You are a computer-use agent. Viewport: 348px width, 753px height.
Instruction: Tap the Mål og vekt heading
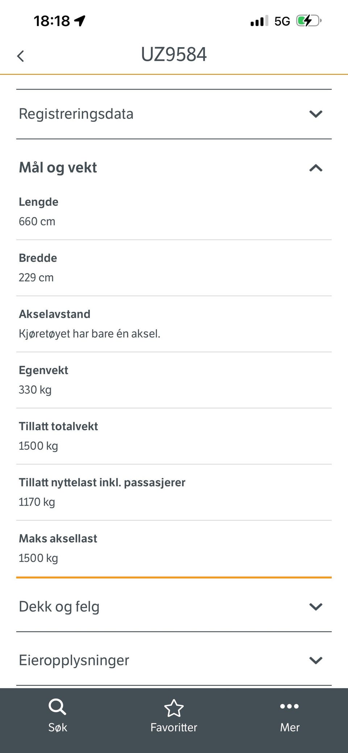(58, 167)
